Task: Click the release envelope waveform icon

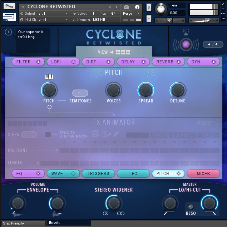Action: pos(57,214)
